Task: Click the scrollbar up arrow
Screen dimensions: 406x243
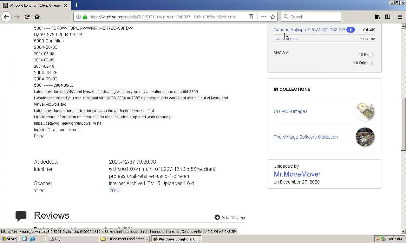Action: click(x=403, y=26)
